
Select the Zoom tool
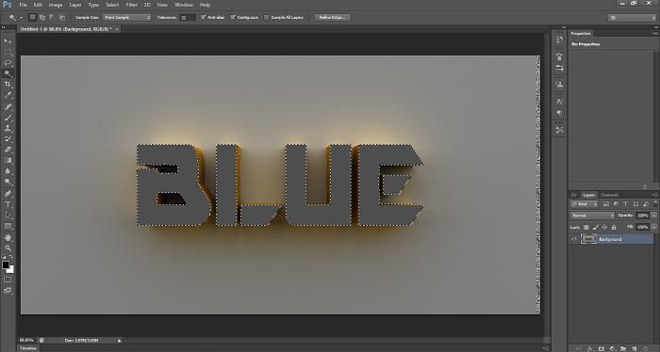pos(8,248)
